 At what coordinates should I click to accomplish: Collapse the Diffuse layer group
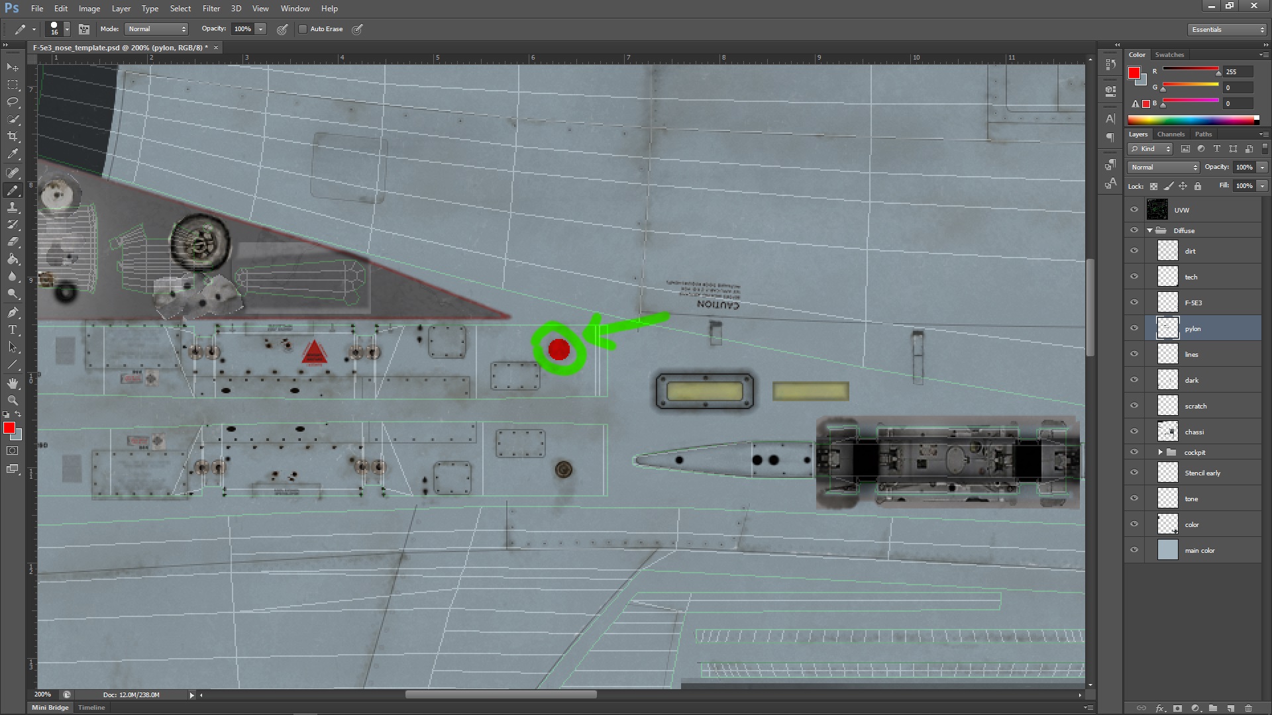pos(1149,230)
